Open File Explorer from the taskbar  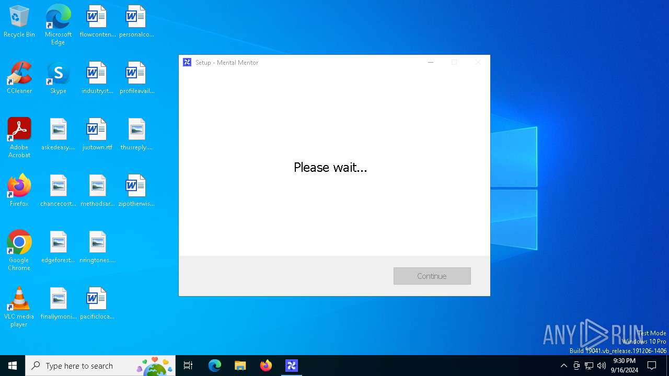240,366
